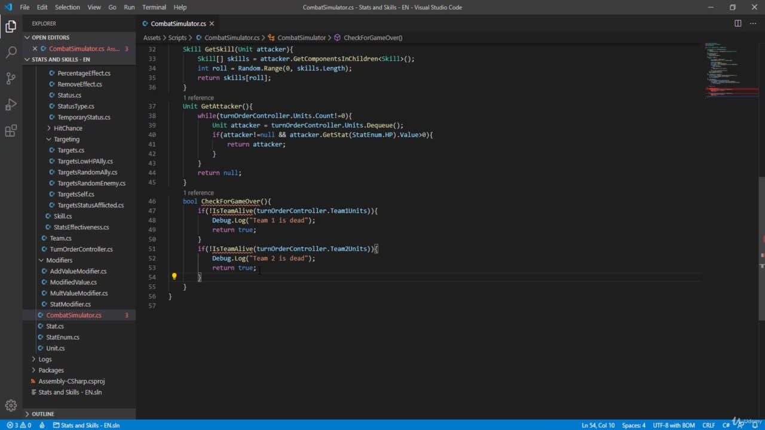Click the C# language mode selector
The height and width of the screenshot is (430, 765).
[726, 425]
